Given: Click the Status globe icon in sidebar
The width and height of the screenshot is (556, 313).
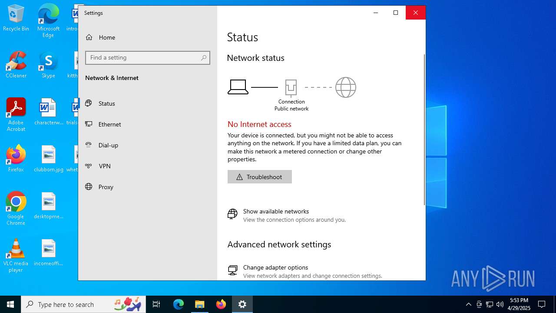Looking at the screenshot, I should pos(89,103).
